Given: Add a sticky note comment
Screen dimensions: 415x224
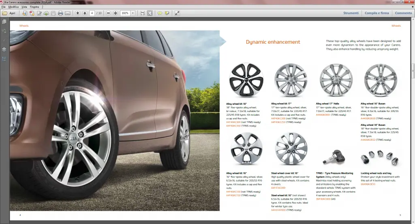Looking at the screenshot, I should click(160, 13).
